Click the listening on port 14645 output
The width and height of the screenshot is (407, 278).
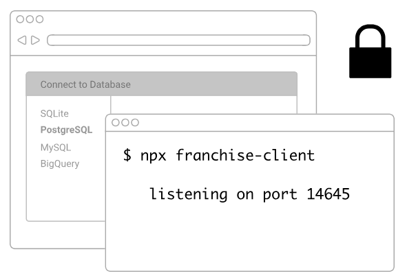point(249,194)
